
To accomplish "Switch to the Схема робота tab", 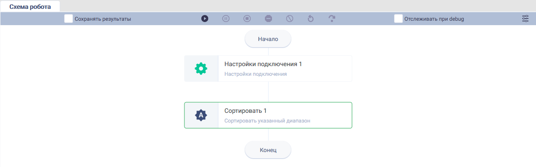I will [30, 7].
